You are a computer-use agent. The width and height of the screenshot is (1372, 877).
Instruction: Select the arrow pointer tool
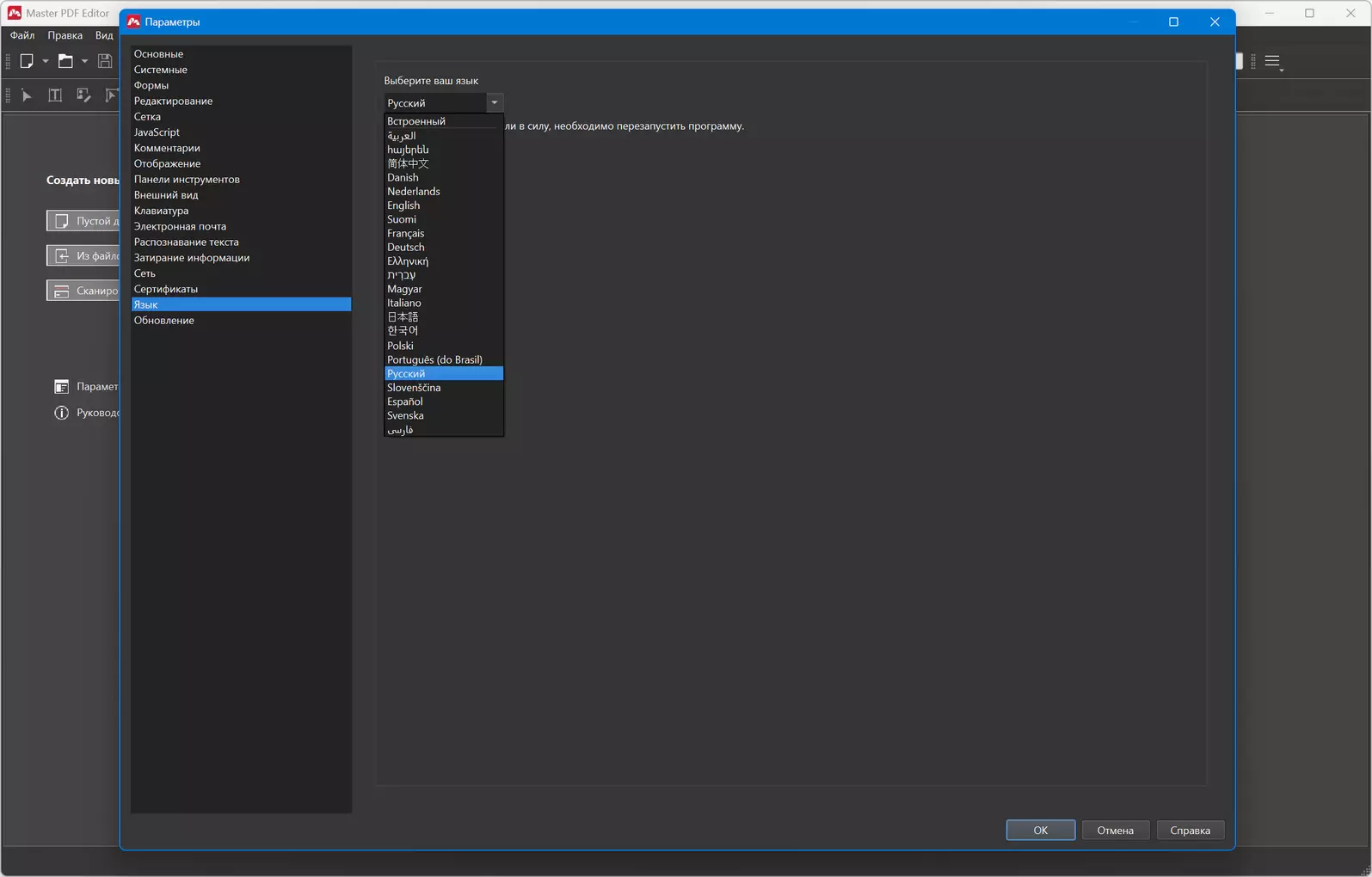coord(27,95)
